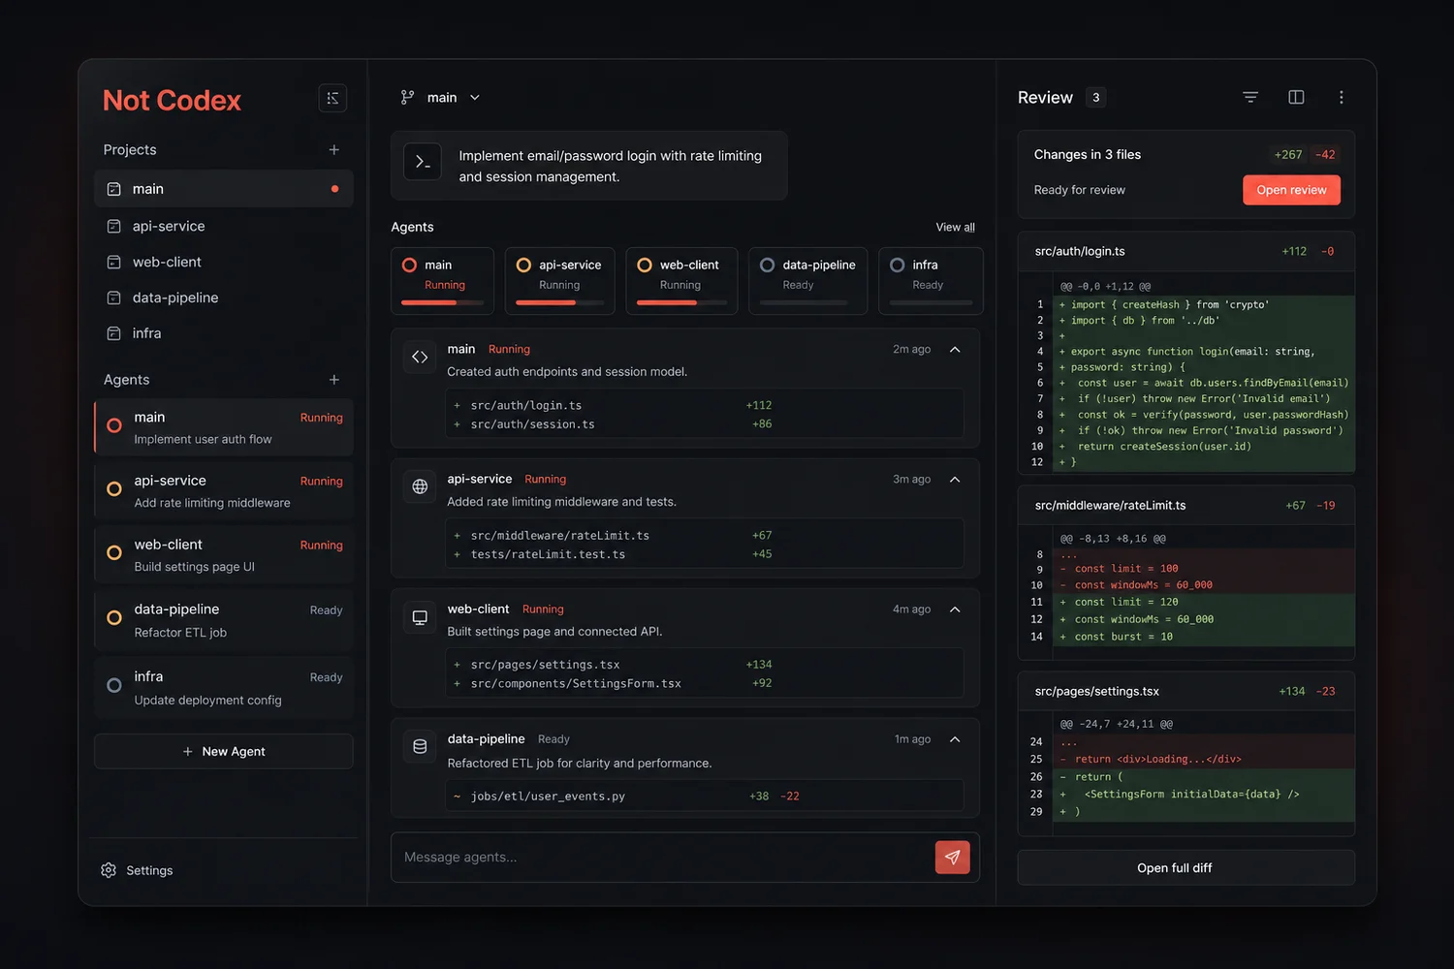
Task: Select the main agent implementing user auth flow
Action: [x=224, y=427]
